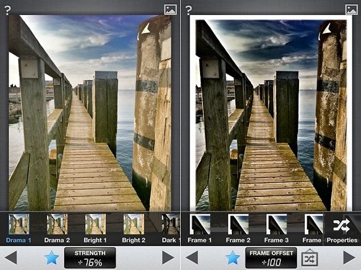Tap compare image icon in left screen
The width and height of the screenshot is (361, 270).
[171, 10]
